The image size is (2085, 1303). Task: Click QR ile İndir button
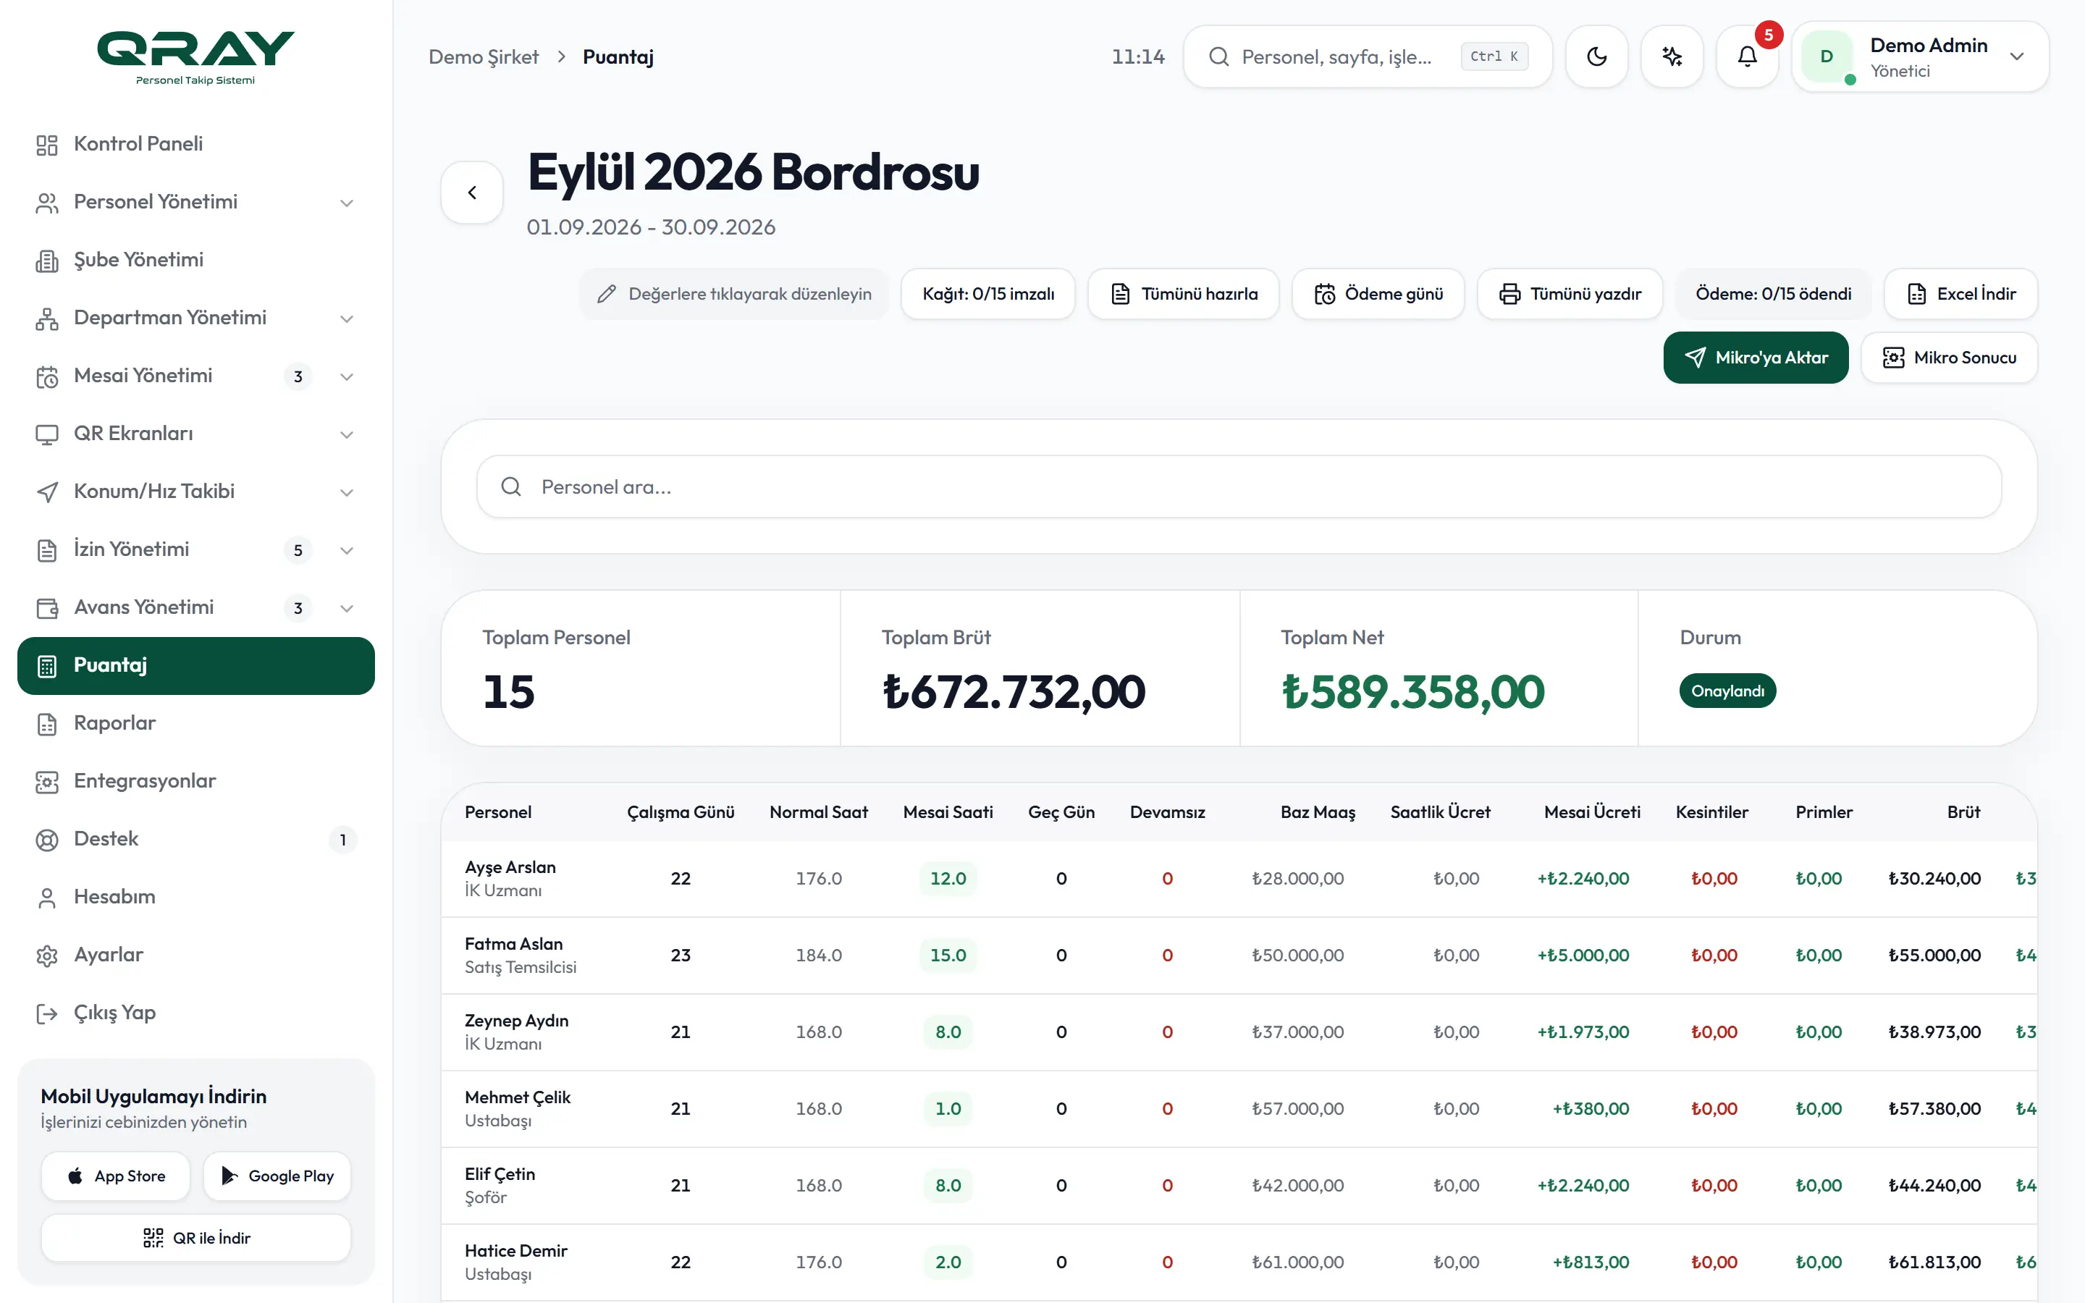pyautogui.click(x=196, y=1238)
